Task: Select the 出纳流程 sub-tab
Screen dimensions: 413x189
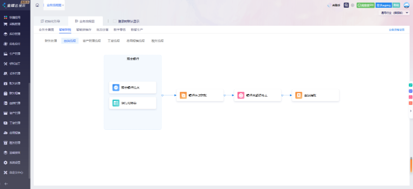Action: tap(70, 41)
